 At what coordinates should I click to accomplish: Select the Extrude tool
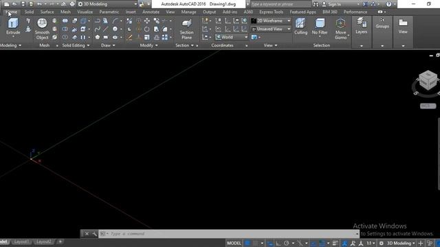tap(13, 27)
